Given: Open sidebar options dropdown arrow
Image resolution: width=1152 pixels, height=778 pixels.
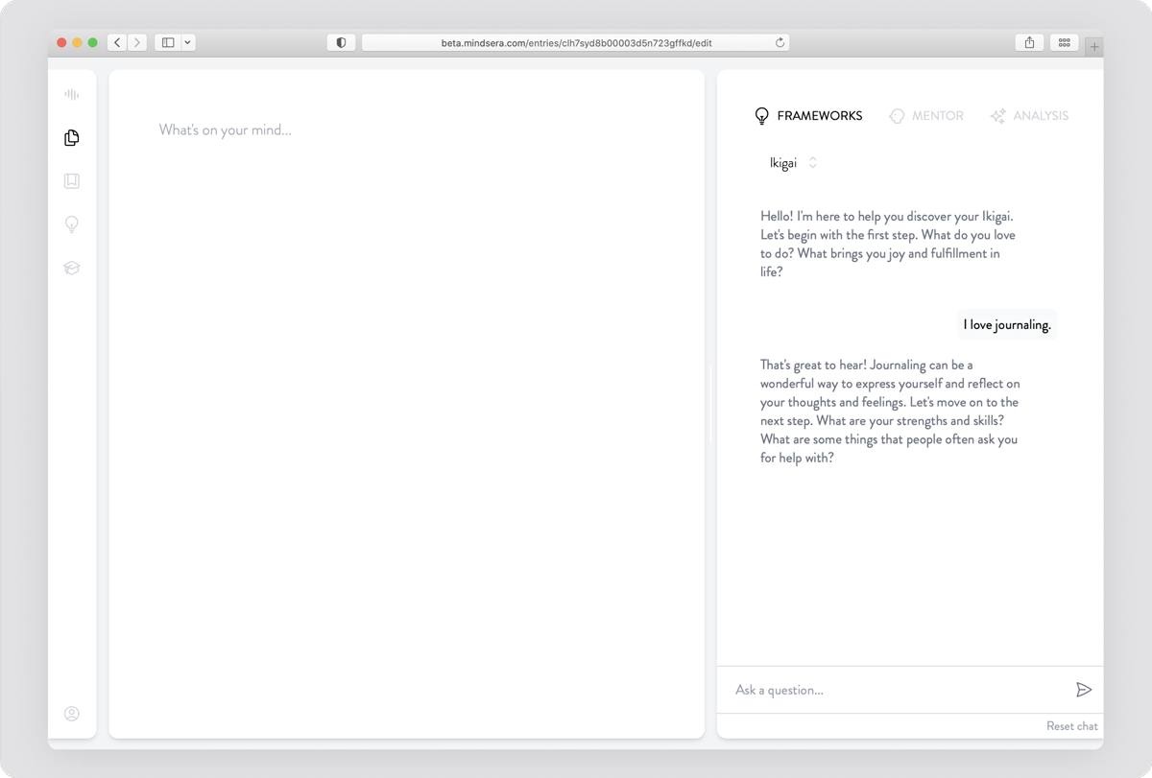Looking at the screenshot, I should (x=188, y=42).
